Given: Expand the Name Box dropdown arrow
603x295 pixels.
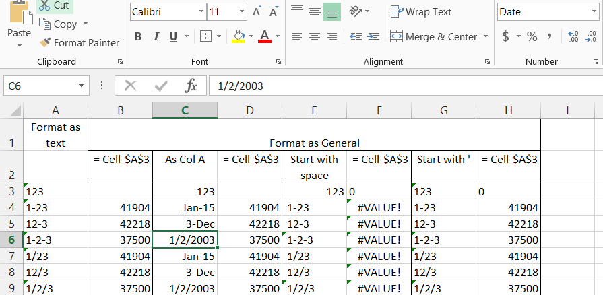Looking at the screenshot, I should 81,86.
